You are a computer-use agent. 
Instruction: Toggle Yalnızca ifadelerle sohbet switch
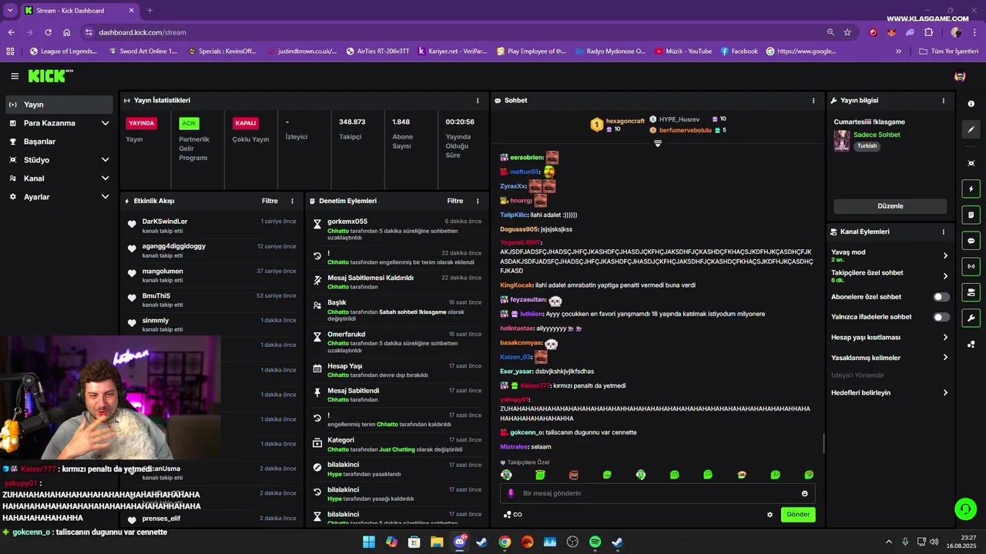(941, 317)
